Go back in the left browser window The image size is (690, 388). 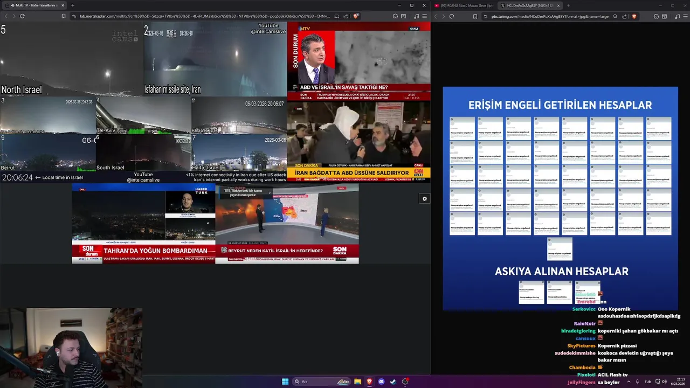(x=6, y=16)
